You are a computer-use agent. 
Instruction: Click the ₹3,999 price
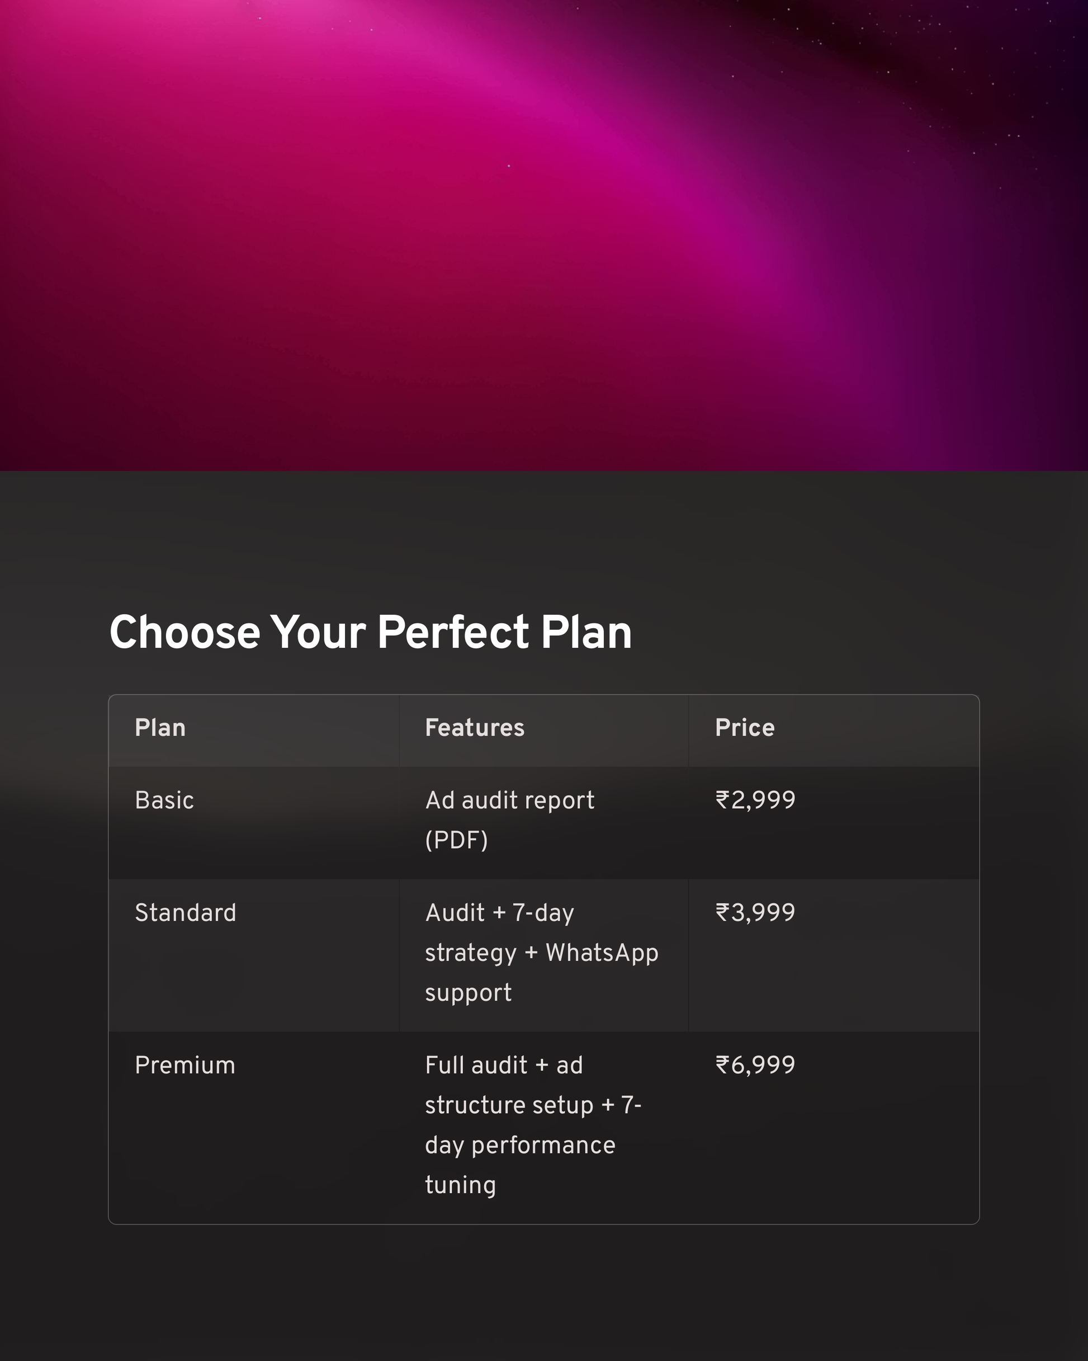point(755,912)
